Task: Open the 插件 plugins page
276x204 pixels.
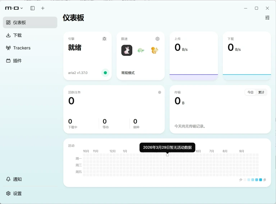Action: (x=30, y=61)
